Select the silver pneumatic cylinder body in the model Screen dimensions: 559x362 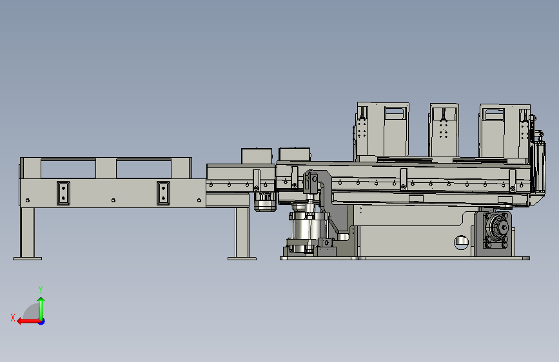tap(309, 229)
